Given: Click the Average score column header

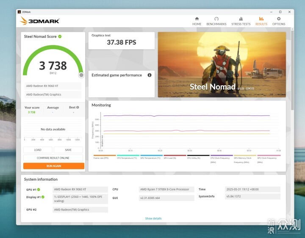Looking at the screenshot, I should pos(53,107).
